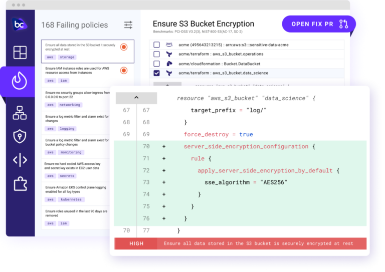This screenshot has height=272, width=385.
Task: Click the red HIGH severity label
Action: pos(136,243)
